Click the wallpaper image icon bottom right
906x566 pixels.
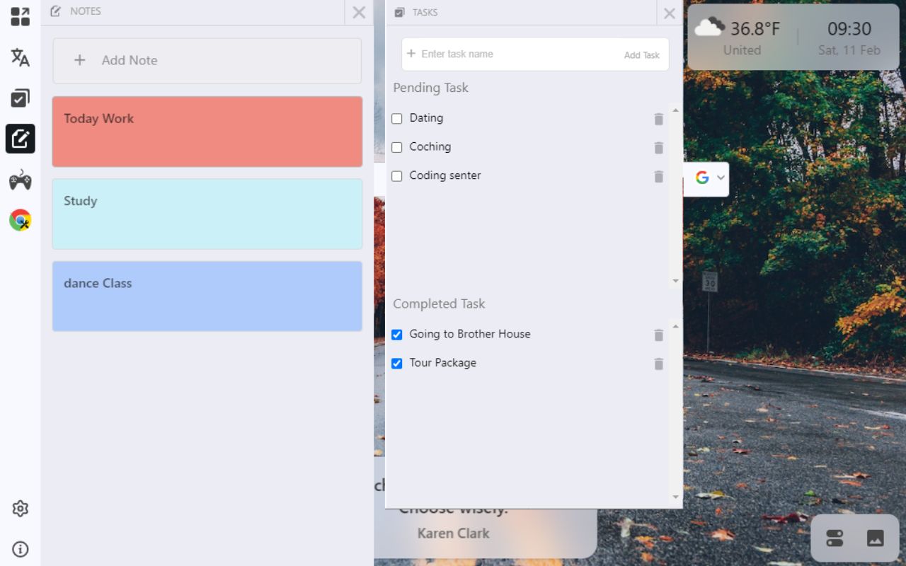tap(875, 538)
